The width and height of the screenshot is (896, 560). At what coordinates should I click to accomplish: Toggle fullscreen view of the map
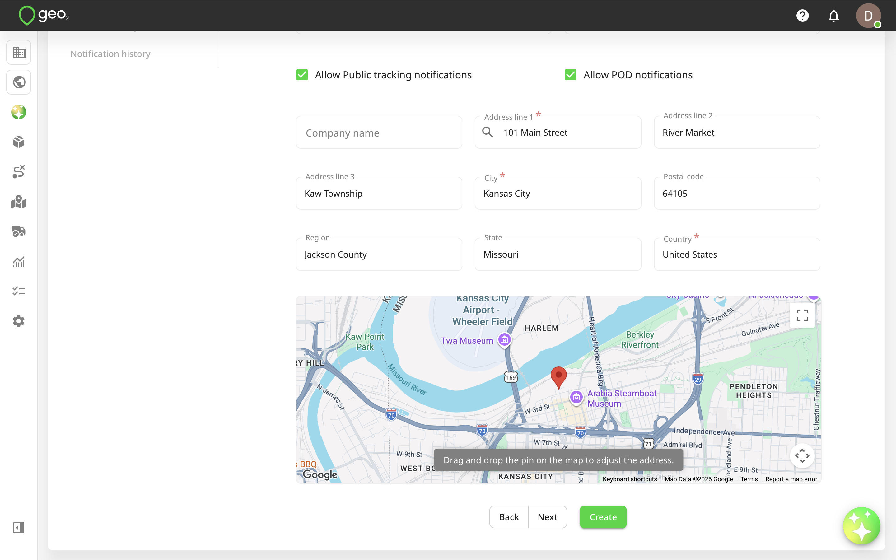[802, 315]
